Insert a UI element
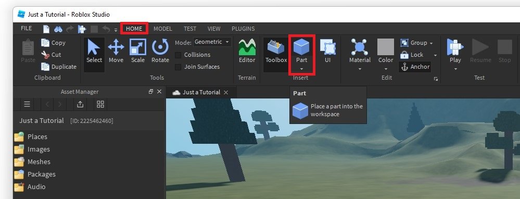 327,51
